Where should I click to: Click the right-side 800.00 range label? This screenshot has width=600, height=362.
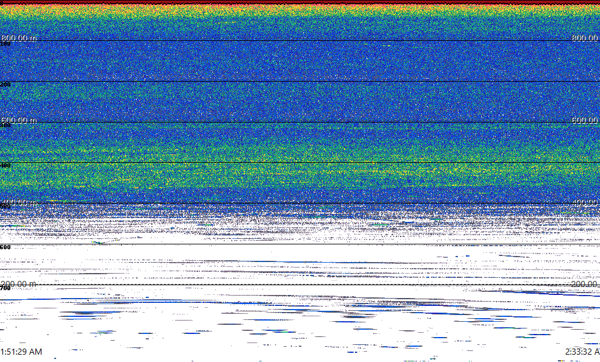coord(585,38)
